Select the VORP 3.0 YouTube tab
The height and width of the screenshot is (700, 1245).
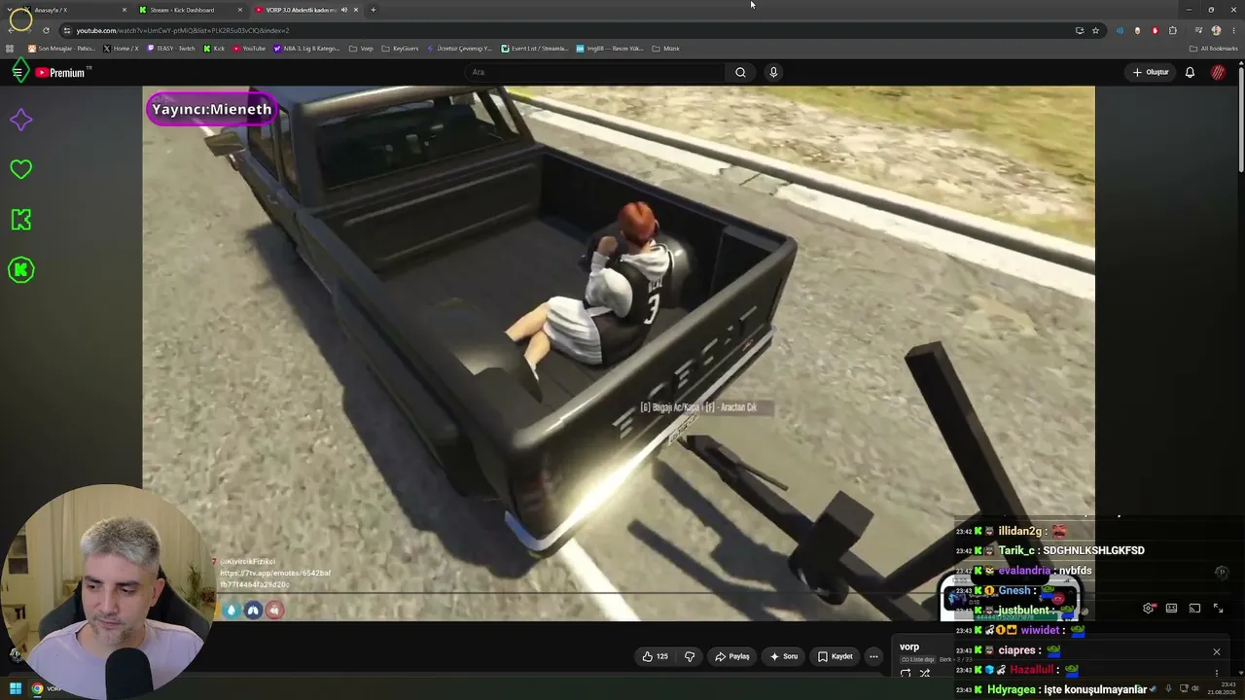[x=305, y=10]
